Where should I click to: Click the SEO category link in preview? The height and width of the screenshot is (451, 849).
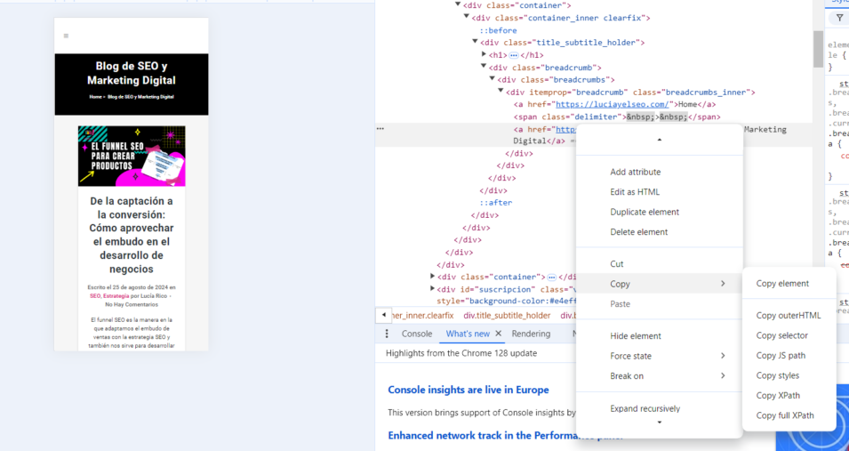click(95, 296)
